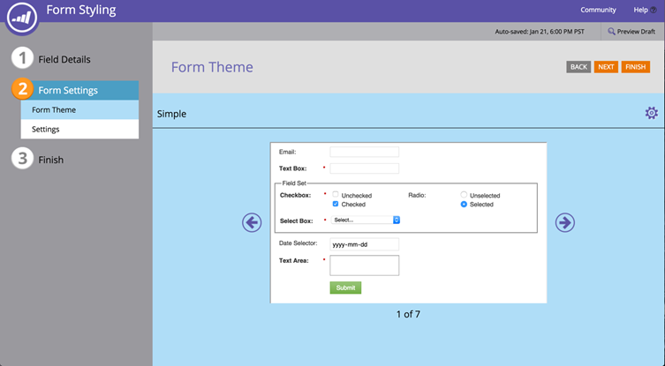Select step 1 circle icon
Viewport: 665px width, 366px height.
click(x=22, y=59)
